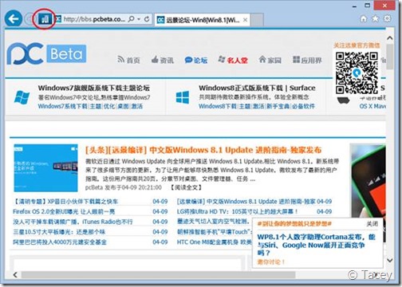Open Windows8 新手宝典 sub-link
402x287 pixels.
(278, 106)
